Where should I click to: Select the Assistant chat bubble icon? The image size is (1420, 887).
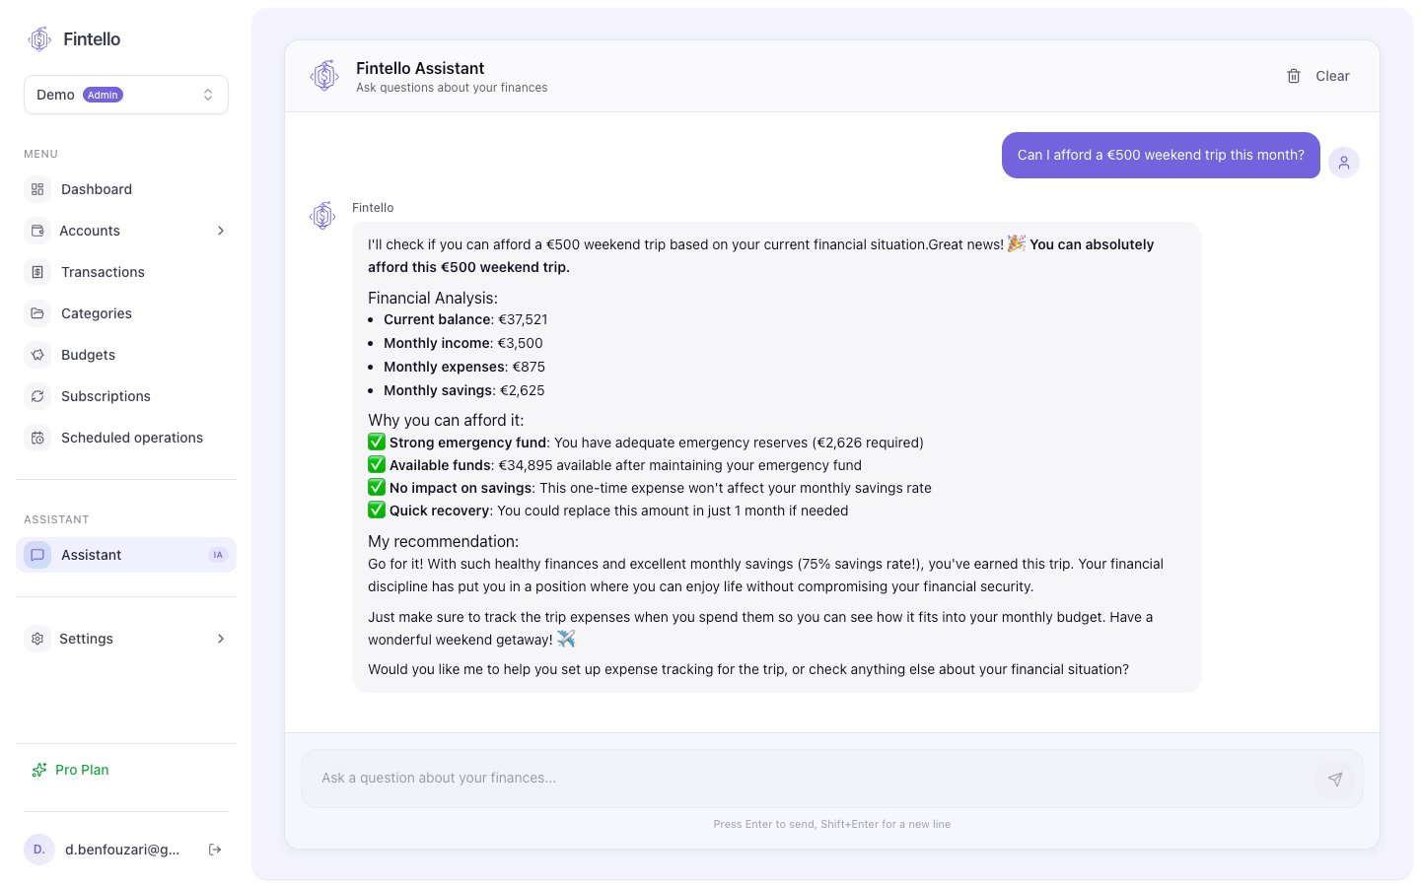(37, 555)
